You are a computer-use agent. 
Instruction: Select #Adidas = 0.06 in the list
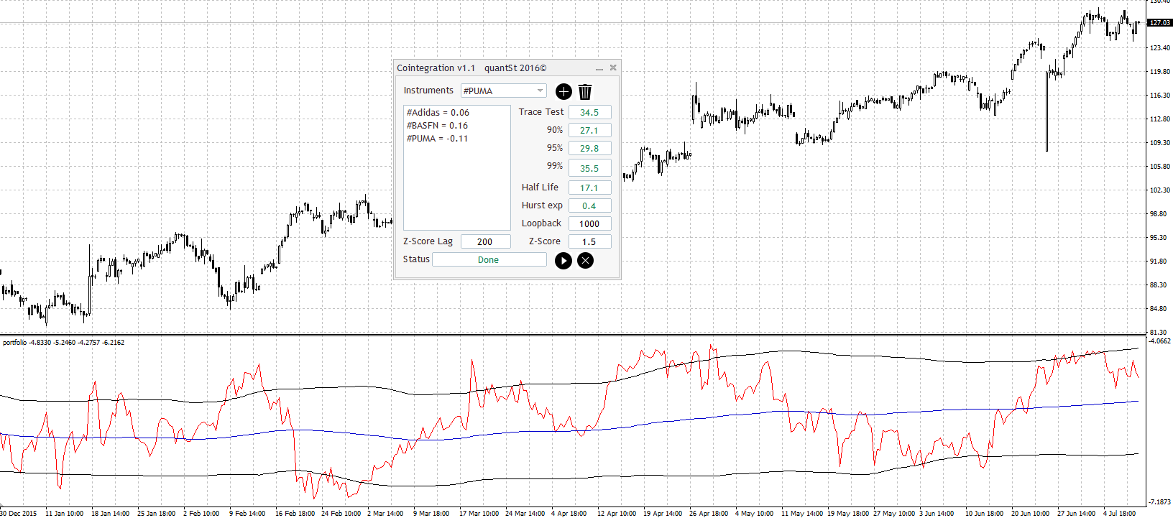pyautogui.click(x=438, y=113)
